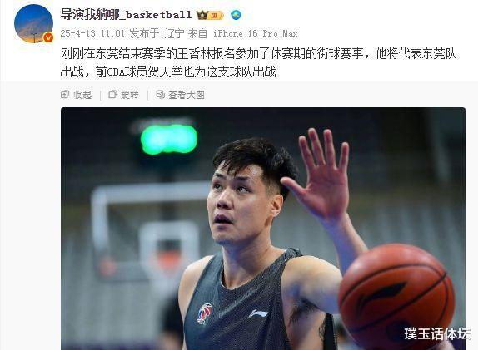Open username 导演我躺哪_basketball profile link

tap(126, 14)
